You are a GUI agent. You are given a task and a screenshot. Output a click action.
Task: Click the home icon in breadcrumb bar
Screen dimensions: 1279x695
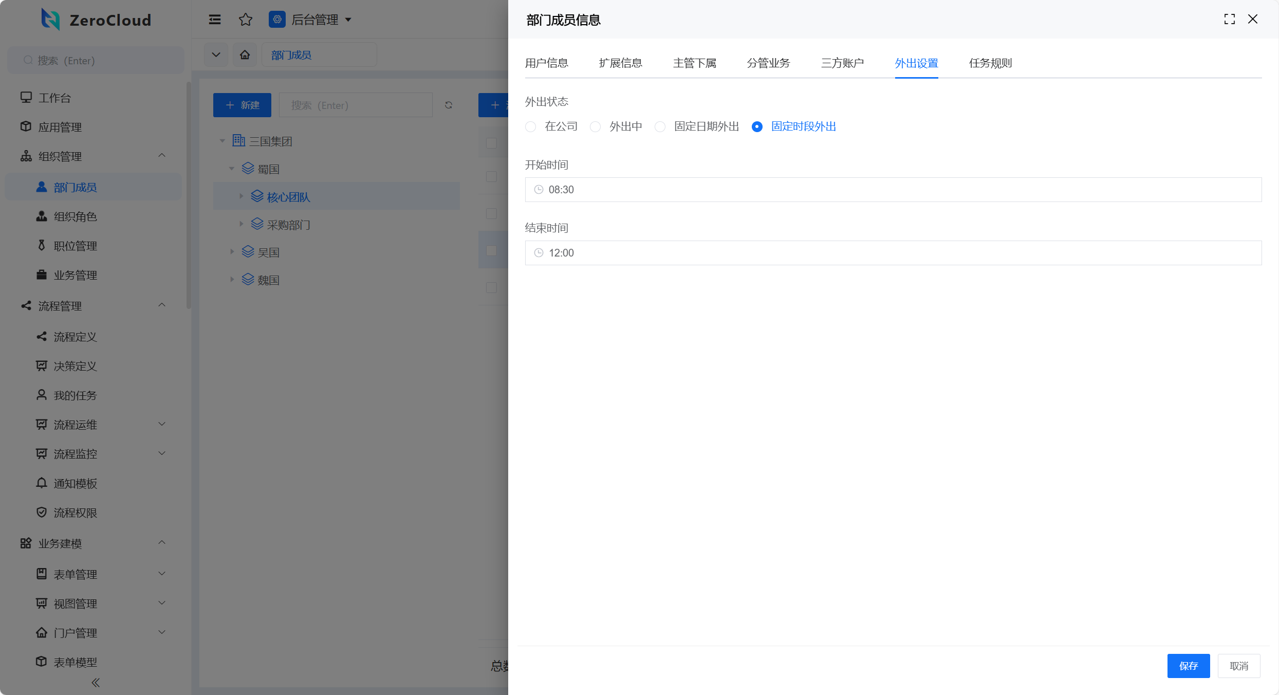245,54
